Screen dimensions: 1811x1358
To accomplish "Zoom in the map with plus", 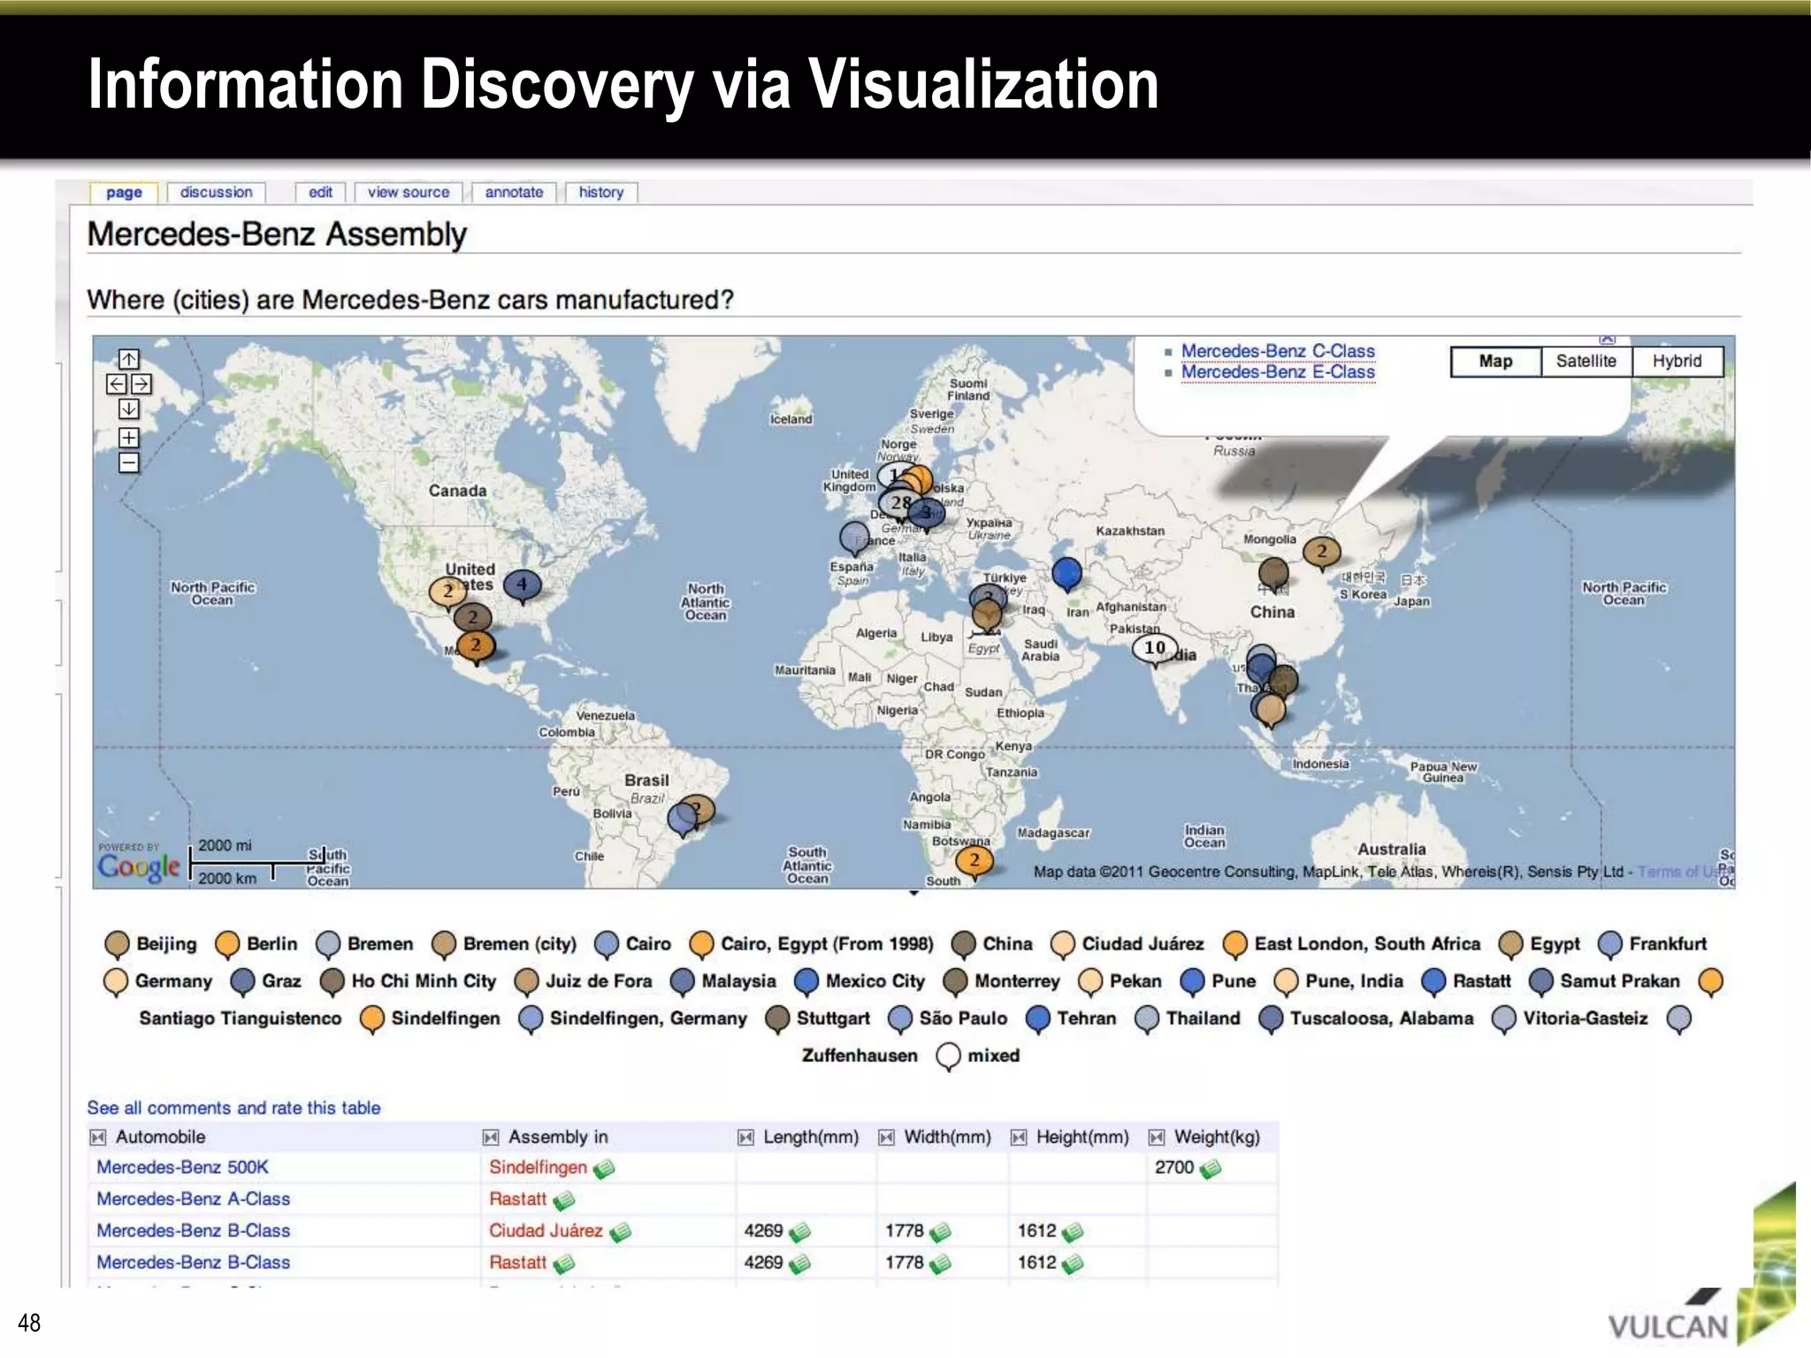I will pyautogui.click(x=129, y=438).
